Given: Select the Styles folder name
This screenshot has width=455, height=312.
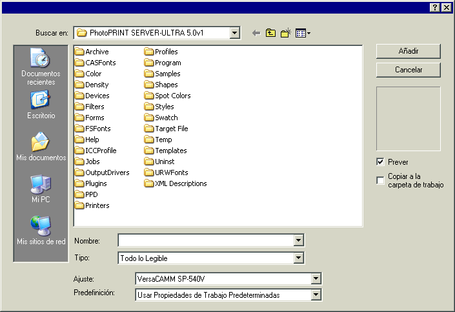Looking at the screenshot, I should pos(165,107).
